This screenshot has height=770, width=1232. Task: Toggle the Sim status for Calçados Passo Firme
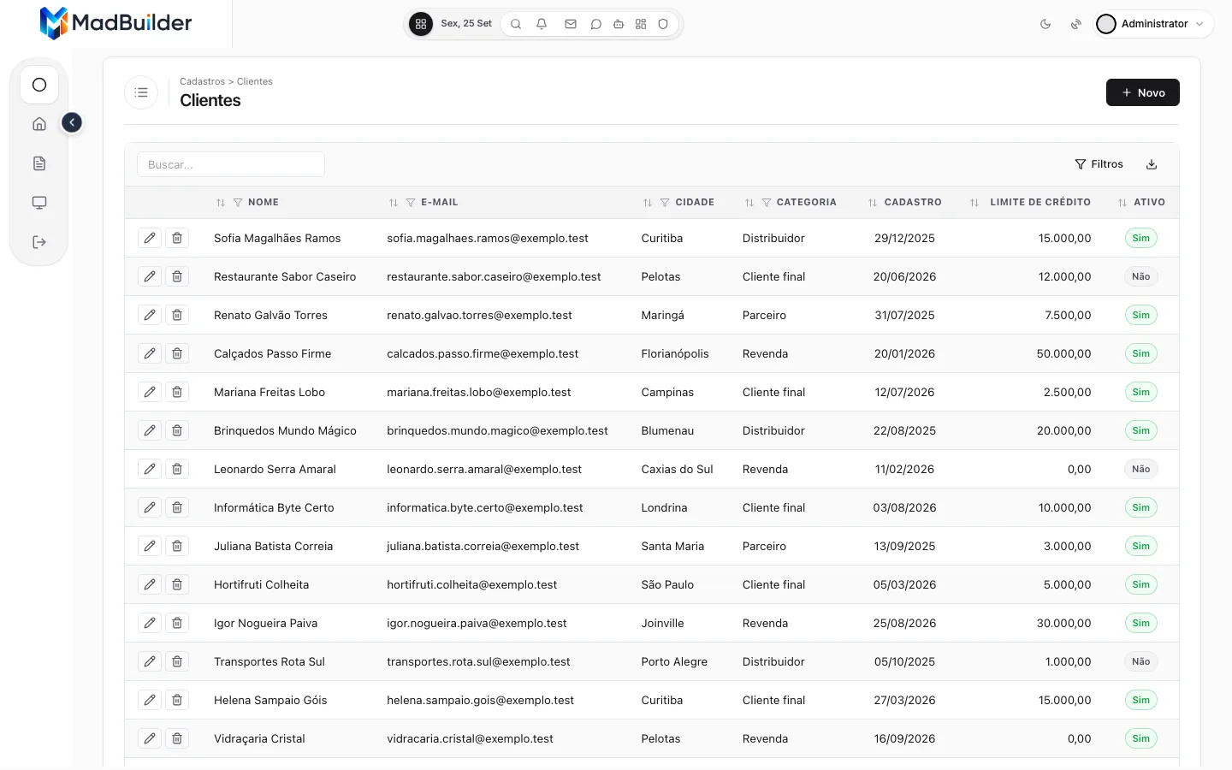tap(1140, 353)
